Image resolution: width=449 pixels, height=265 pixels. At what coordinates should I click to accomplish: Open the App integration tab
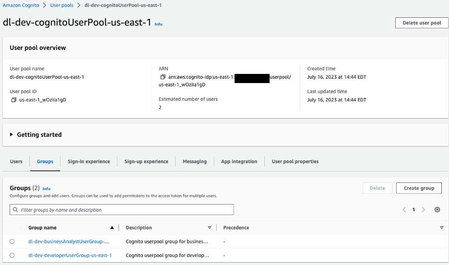pyautogui.click(x=239, y=162)
